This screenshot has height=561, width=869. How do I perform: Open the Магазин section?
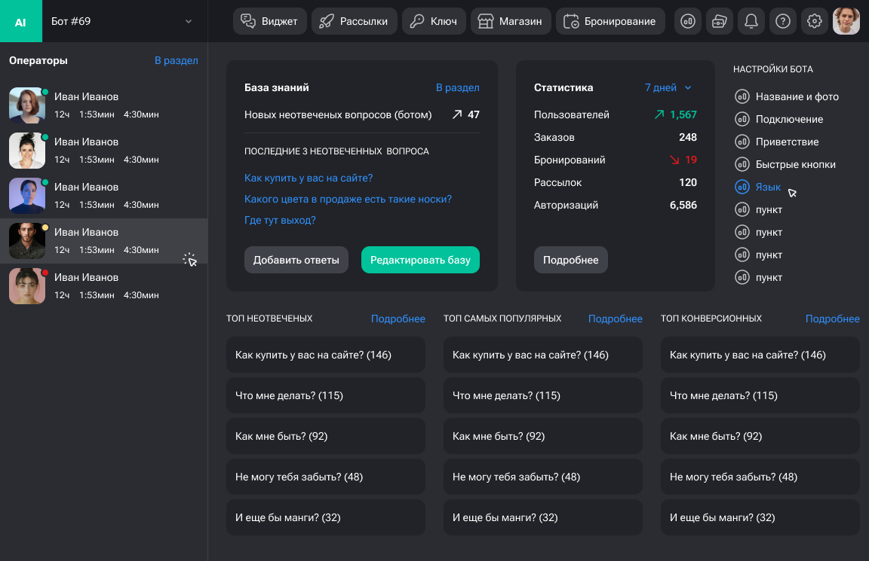pyautogui.click(x=511, y=21)
